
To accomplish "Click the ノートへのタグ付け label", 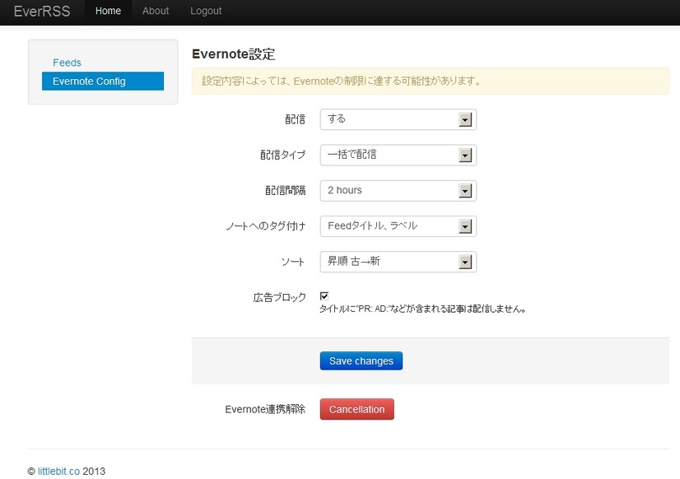I will (x=266, y=226).
